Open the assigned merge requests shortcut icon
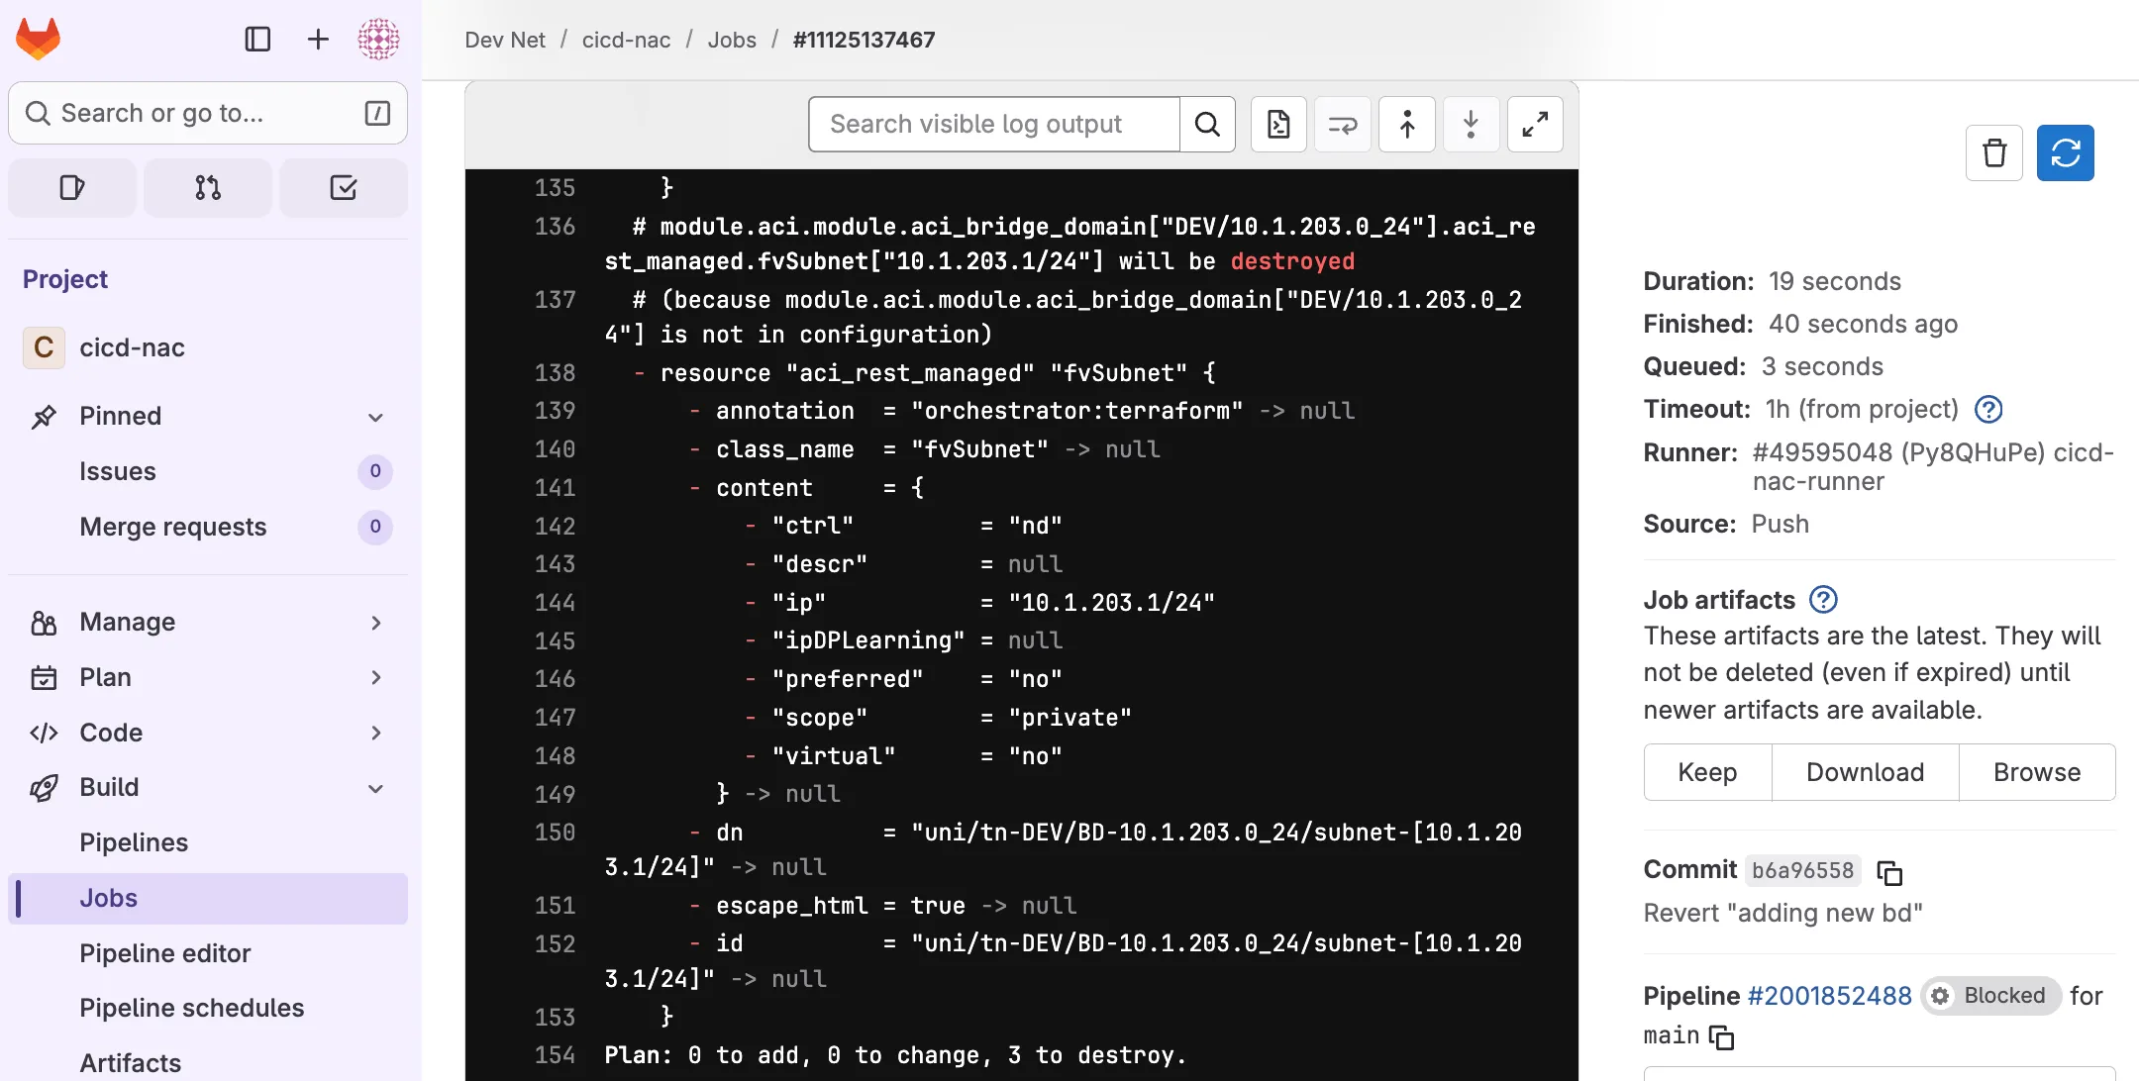Viewport: 2139px width, 1081px height. (208, 187)
